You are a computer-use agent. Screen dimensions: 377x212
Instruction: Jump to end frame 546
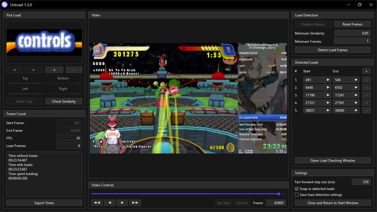point(356,80)
